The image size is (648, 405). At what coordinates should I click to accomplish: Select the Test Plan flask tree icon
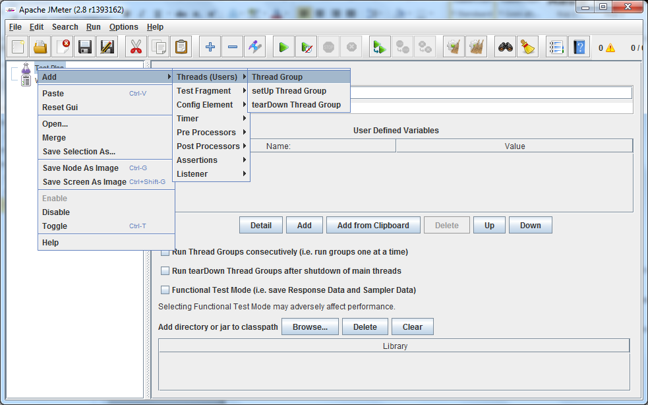(26, 68)
